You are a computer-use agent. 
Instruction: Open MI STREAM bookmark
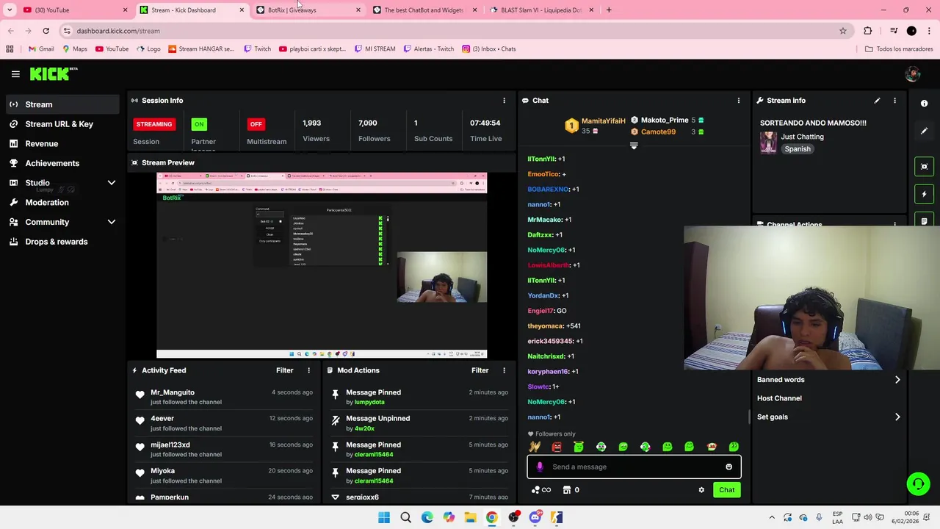375,49
